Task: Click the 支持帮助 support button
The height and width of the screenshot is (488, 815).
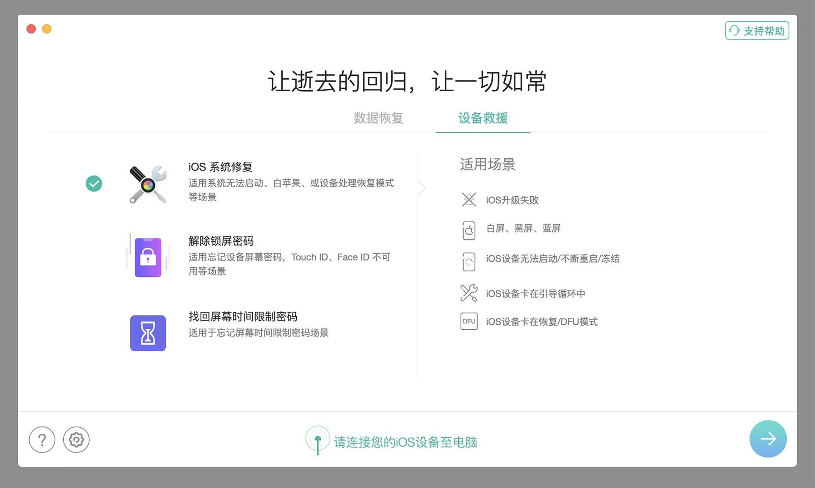Action: tap(757, 31)
